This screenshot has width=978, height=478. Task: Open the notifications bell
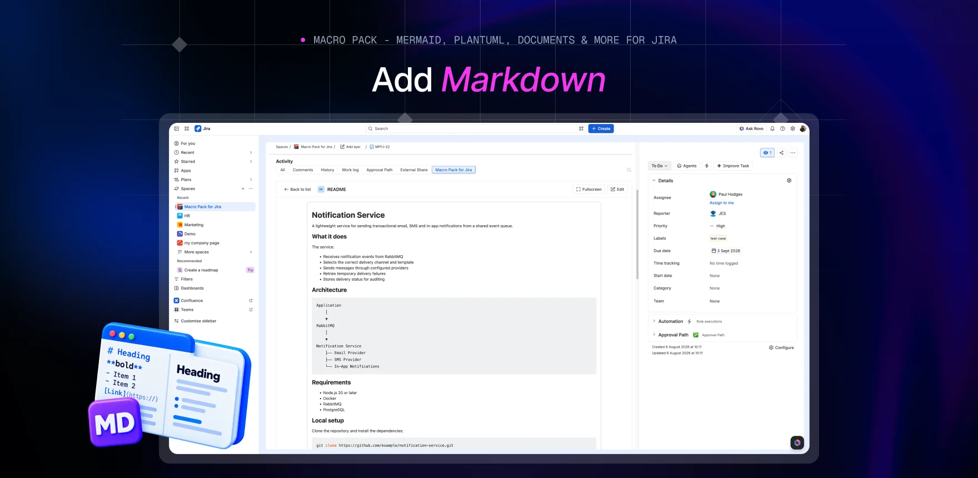[772, 128]
